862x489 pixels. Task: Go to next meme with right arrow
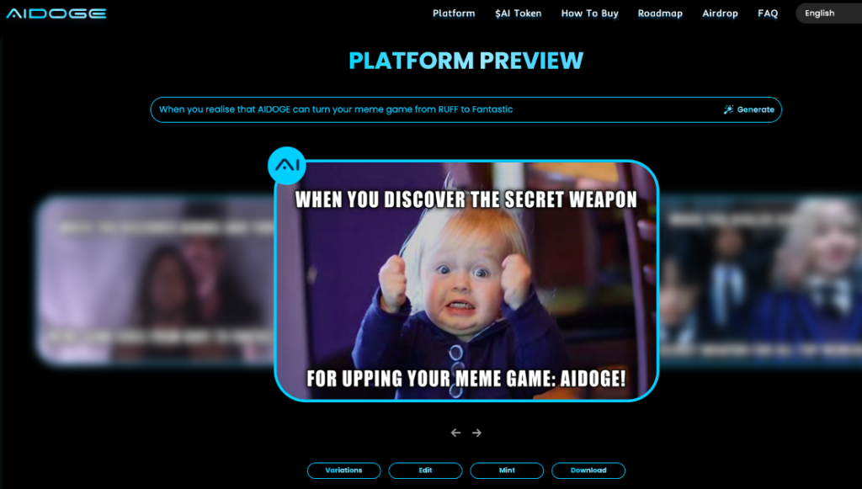tap(476, 433)
